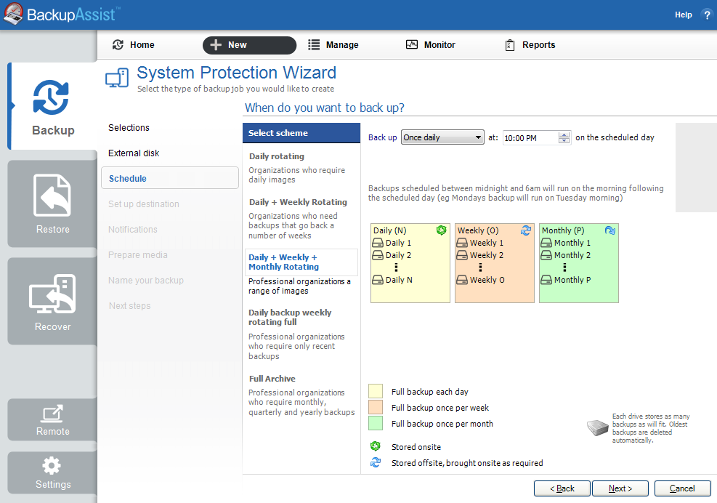Image resolution: width=717 pixels, height=503 pixels.
Task: Open the Restore sidebar section
Action: coord(52,204)
